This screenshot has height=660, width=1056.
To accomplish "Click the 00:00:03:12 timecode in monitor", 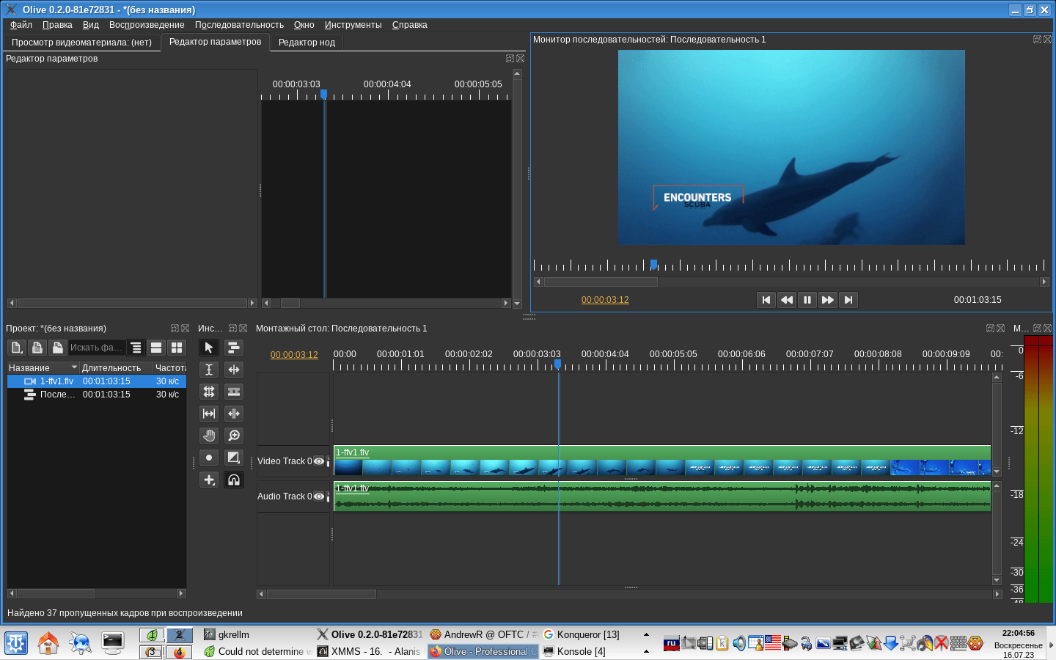I will point(605,300).
